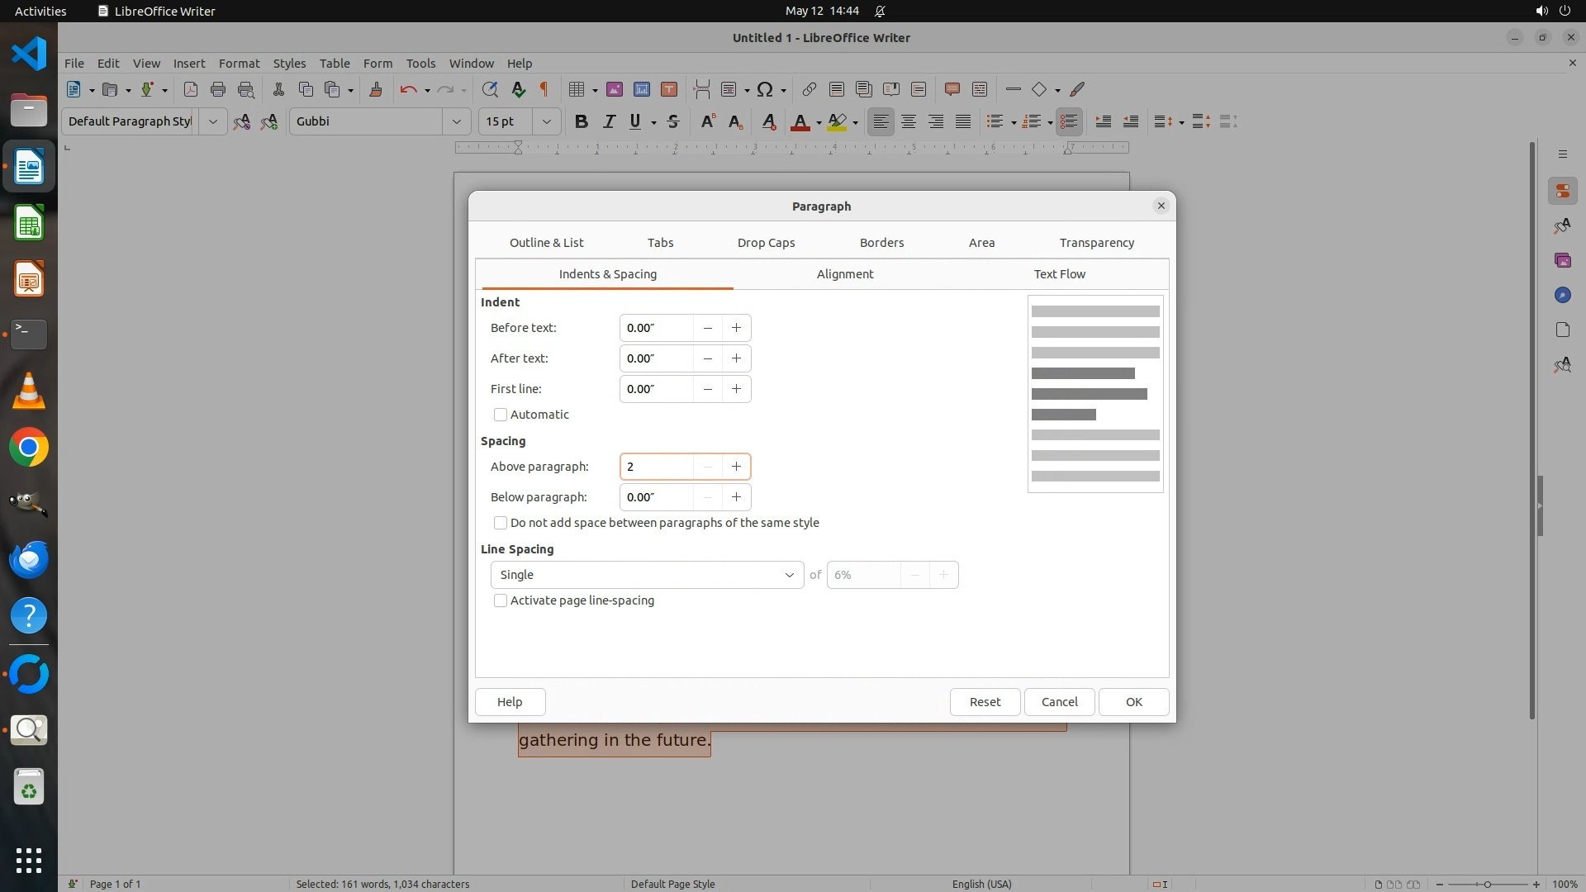Click the Export as PDF icon
1586x892 pixels.
[191, 89]
